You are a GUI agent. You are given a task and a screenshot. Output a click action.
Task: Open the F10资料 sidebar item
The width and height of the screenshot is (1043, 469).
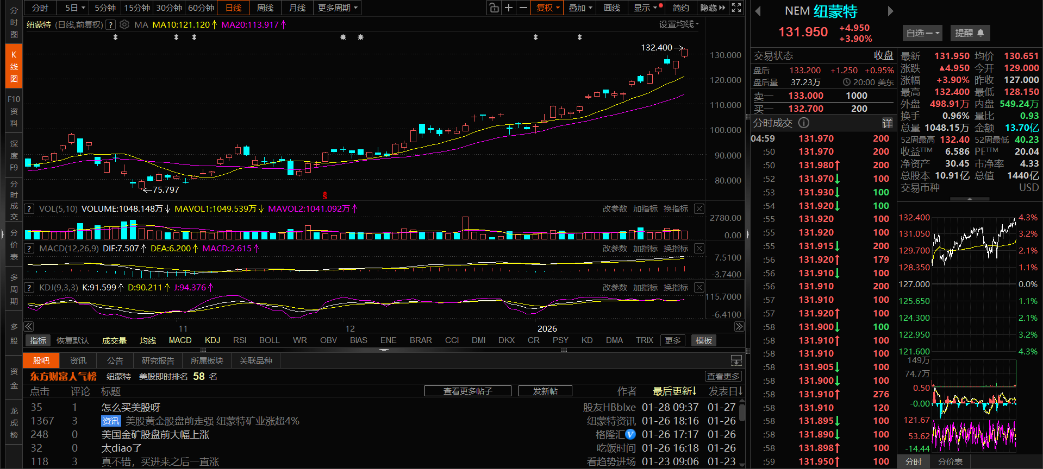pos(14,111)
